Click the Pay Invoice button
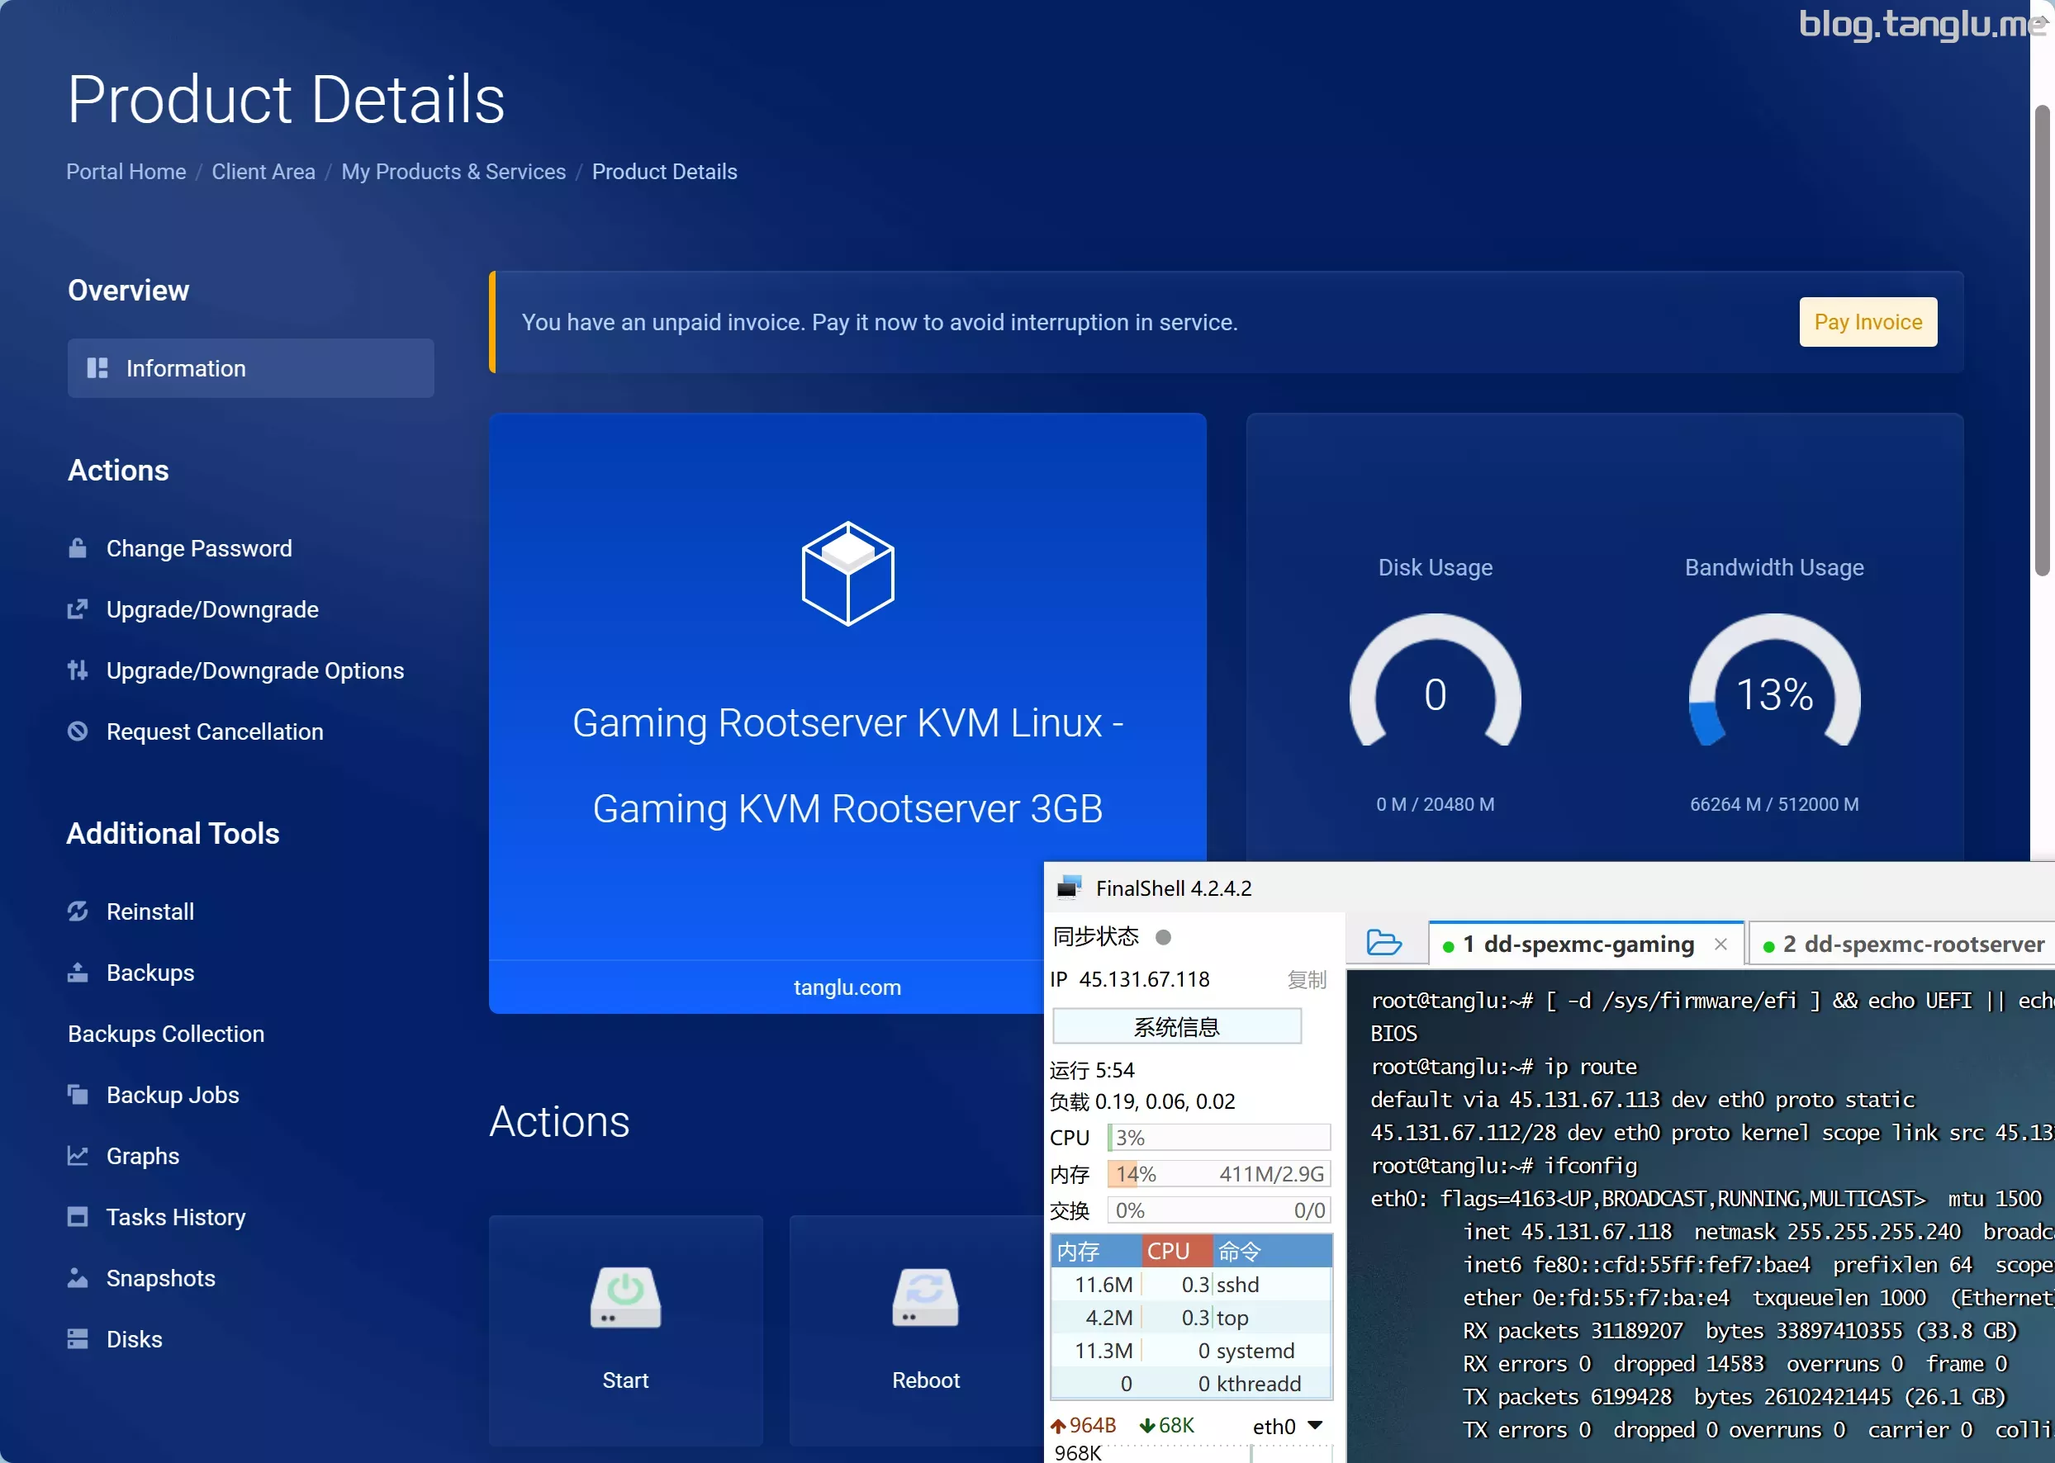This screenshot has height=1463, width=2055. click(x=1868, y=321)
